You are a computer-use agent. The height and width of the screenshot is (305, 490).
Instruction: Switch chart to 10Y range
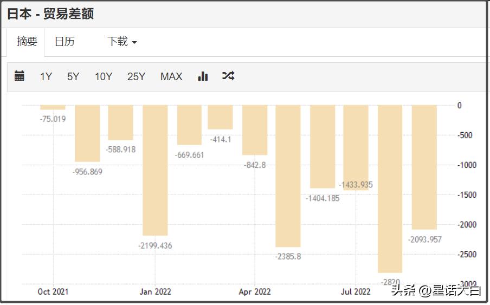(104, 76)
